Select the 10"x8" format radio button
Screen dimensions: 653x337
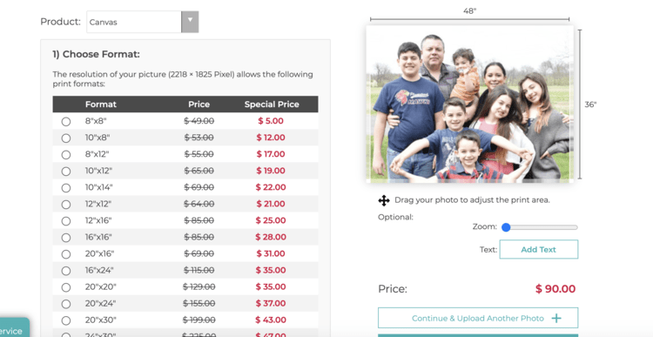66,138
